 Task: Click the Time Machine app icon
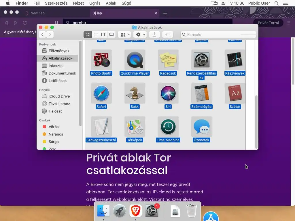168,127
